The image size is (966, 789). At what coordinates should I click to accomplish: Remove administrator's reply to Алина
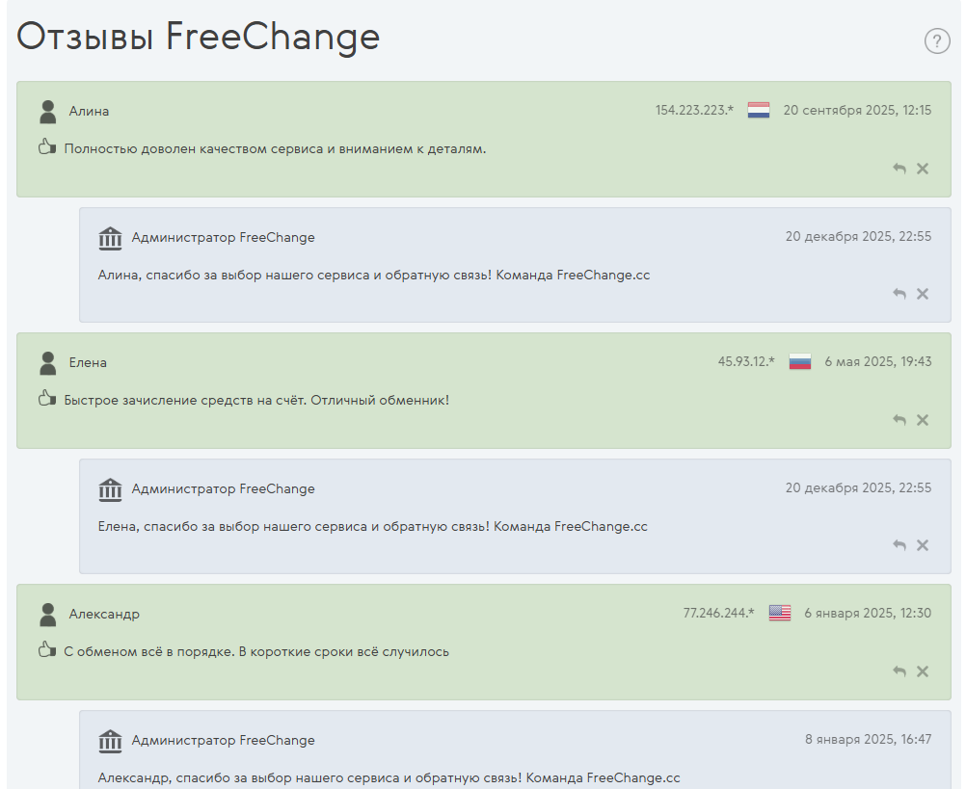pos(923,294)
